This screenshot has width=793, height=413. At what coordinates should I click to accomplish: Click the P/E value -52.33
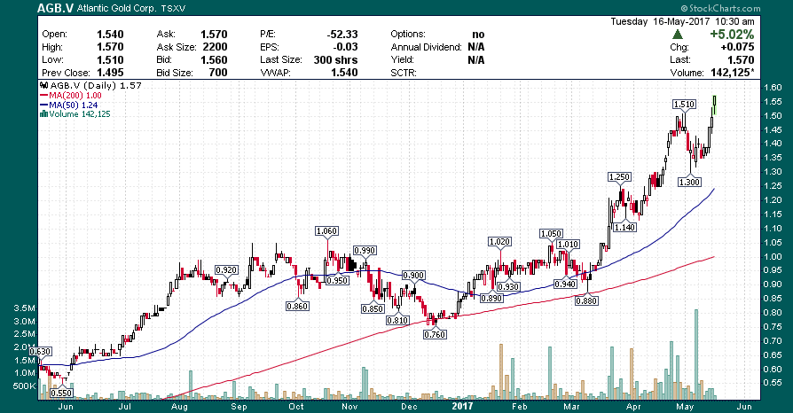(x=342, y=35)
